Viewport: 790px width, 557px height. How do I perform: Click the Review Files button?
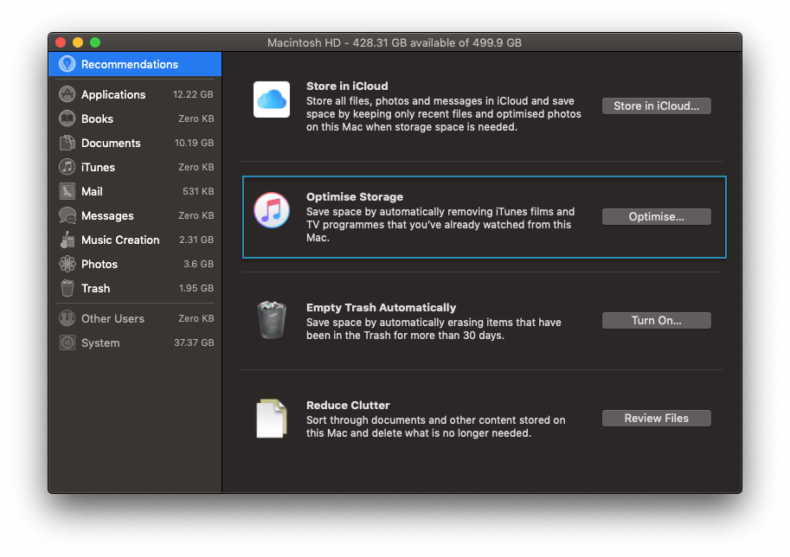click(656, 418)
